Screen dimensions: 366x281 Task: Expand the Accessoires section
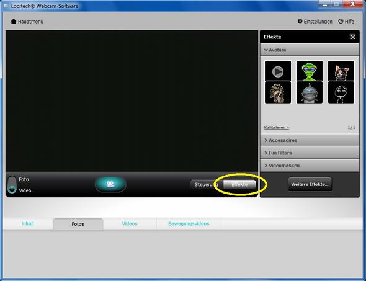310,140
